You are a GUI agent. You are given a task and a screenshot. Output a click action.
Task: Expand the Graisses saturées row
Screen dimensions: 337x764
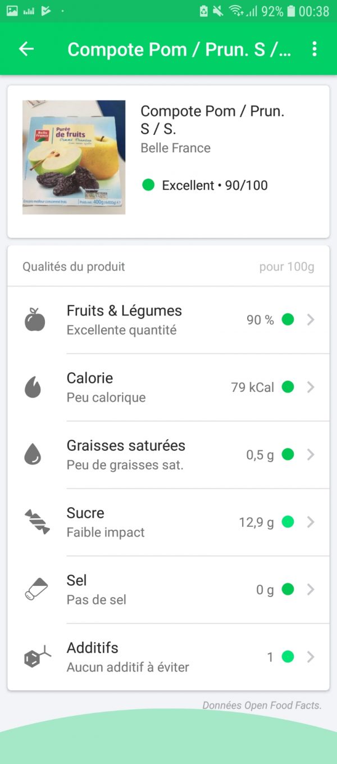click(x=311, y=454)
